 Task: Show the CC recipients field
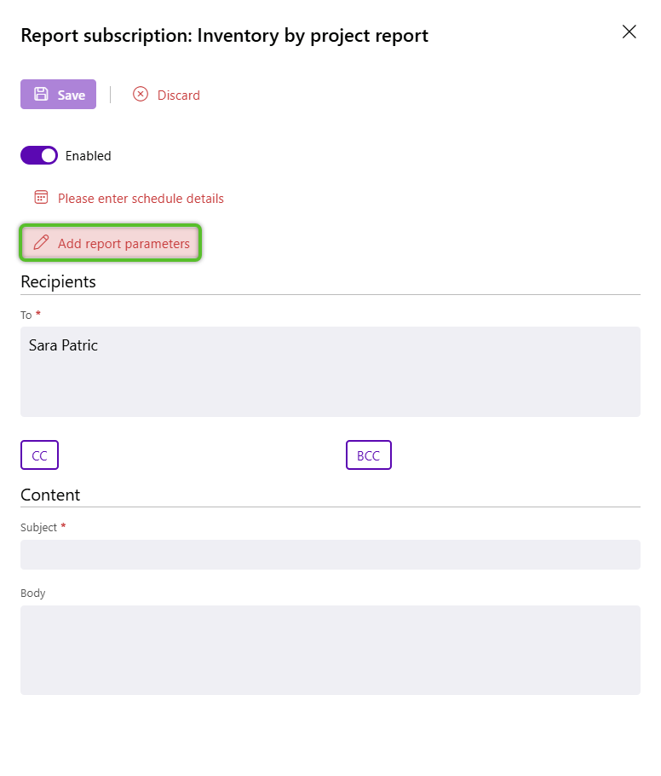[x=39, y=455]
